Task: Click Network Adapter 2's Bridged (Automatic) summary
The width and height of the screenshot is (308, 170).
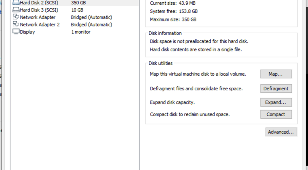Action: tap(91, 24)
